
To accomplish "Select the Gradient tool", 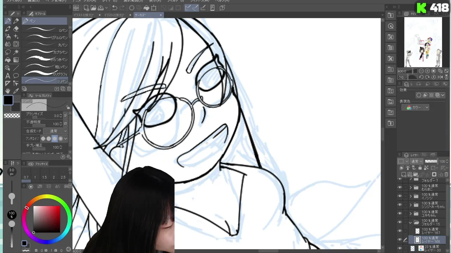I will click(x=16, y=60).
